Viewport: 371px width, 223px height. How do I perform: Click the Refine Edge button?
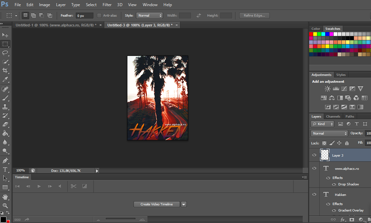click(x=254, y=16)
